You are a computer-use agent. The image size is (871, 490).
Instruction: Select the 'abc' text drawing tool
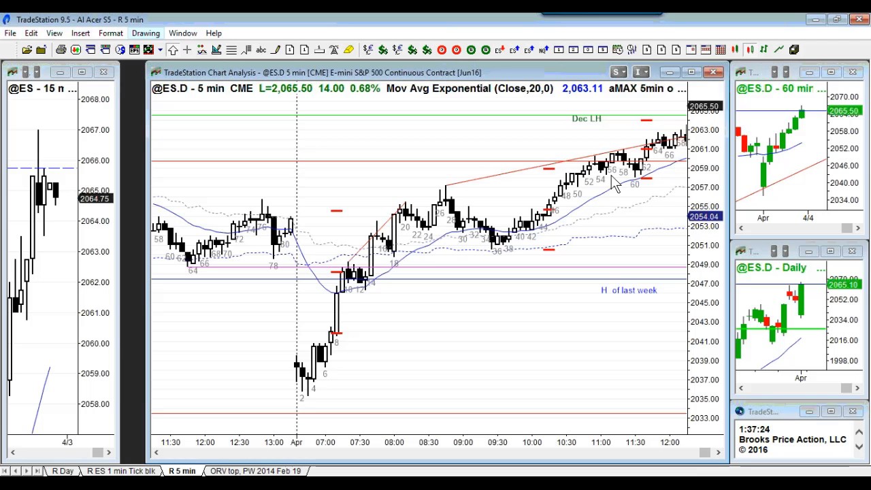click(x=261, y=50)
